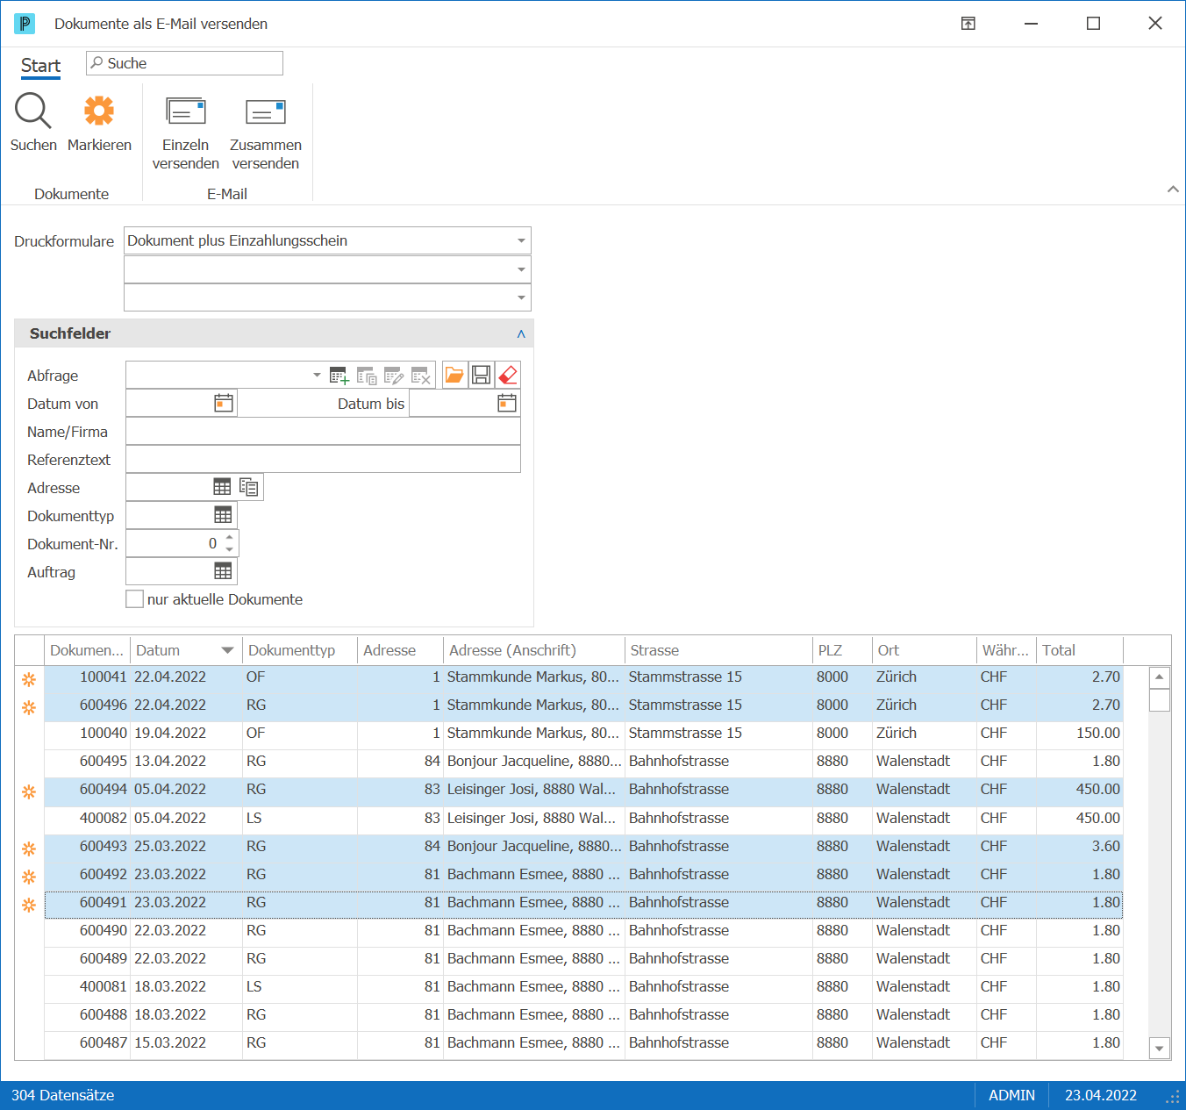Click Zusammen versenden envelope icon
The width and height of the screenshot is (1186, 1110).
[266, 112]
